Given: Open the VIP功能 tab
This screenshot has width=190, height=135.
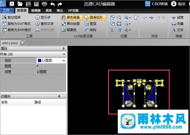Looking at the screenshot, I should pos(73,10).
